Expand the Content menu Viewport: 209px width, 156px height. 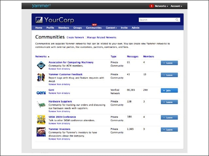pos(111,28)
